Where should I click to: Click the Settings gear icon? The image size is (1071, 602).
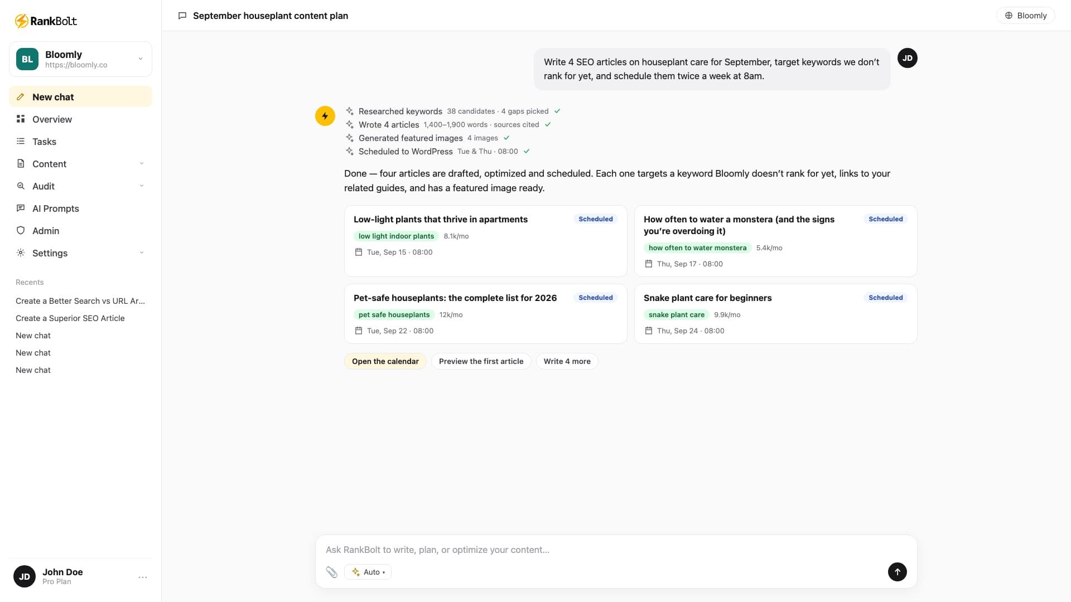point(21,253)
